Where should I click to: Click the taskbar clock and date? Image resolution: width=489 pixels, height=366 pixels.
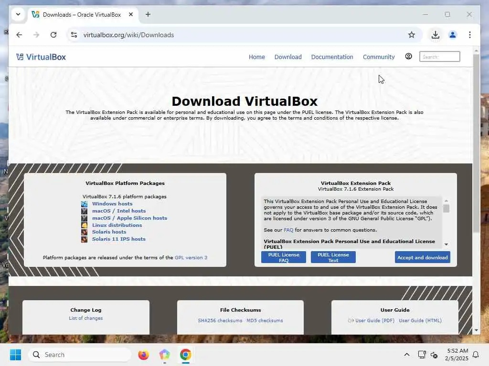click(x=456, y=355)
